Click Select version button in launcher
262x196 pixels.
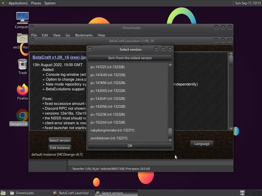point(60,140)
